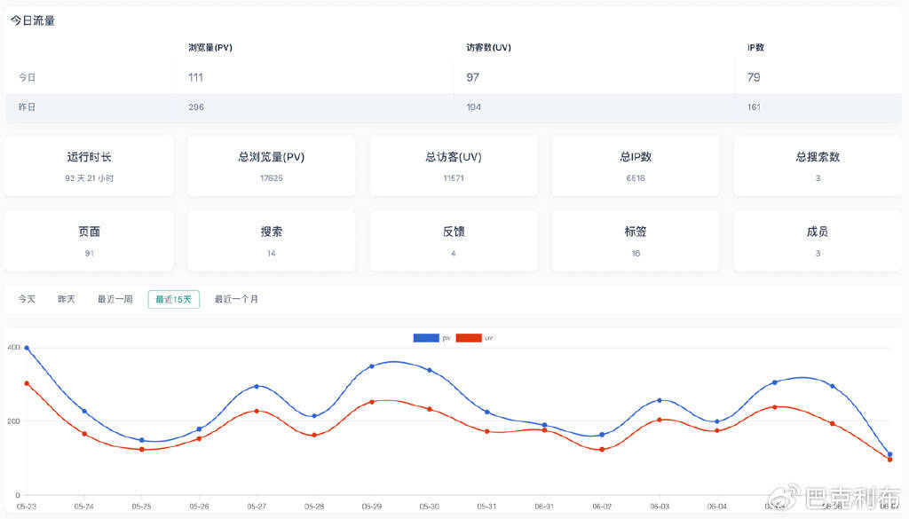Toggle the red uv legend swatch
Screen dimensions: 909x519
(469, 338)
